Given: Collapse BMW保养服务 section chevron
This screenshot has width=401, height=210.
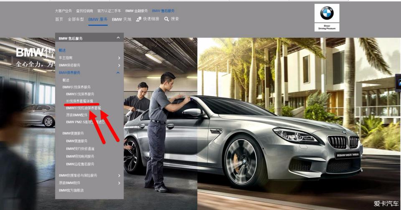Looking at the screenshot, I should click(x=118, y=73).
